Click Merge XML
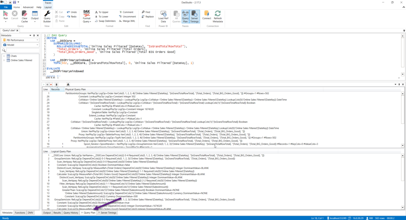Viewport: 406px width, 220px height. pos(127,21)
